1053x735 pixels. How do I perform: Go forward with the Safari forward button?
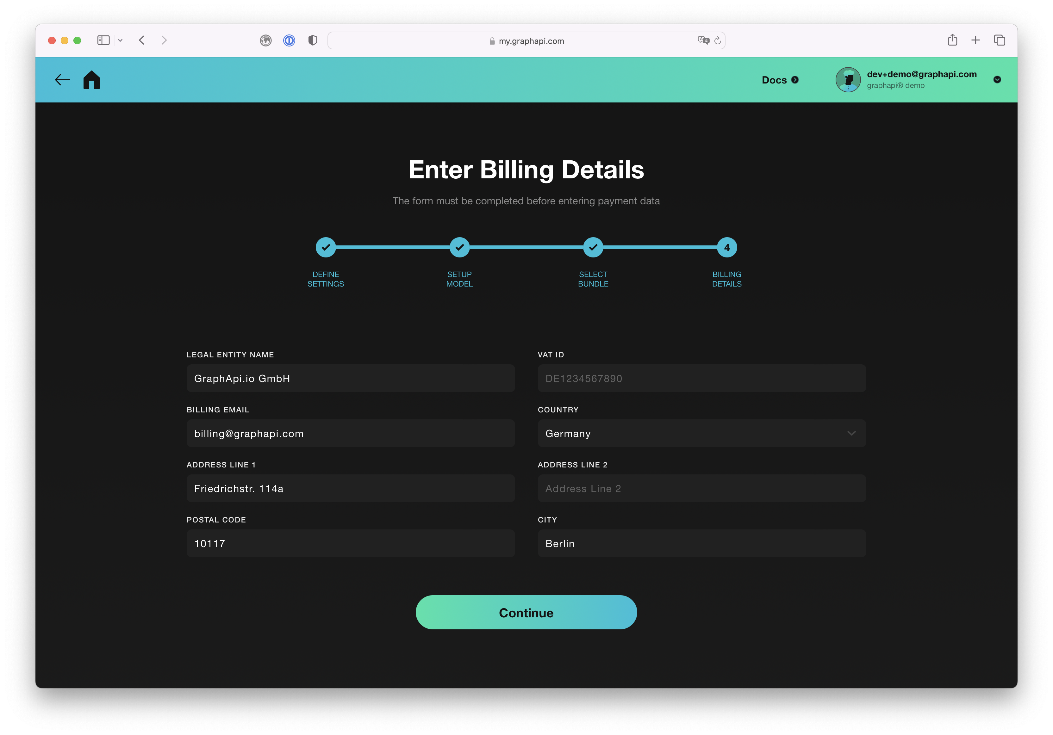(x=164, y=40)
